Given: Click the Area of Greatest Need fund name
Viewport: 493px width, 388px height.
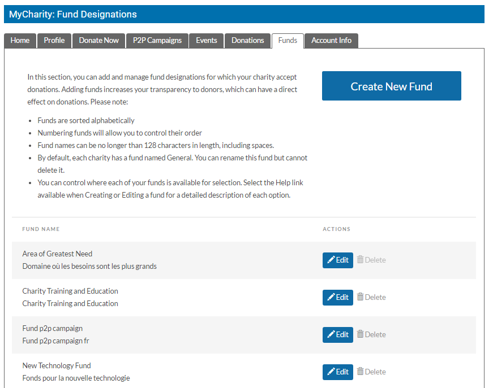Looking at the screenshot, I should 57,254.
